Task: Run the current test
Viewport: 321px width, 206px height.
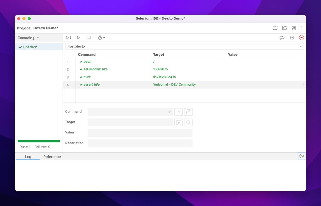Action: tap(78, 38)
